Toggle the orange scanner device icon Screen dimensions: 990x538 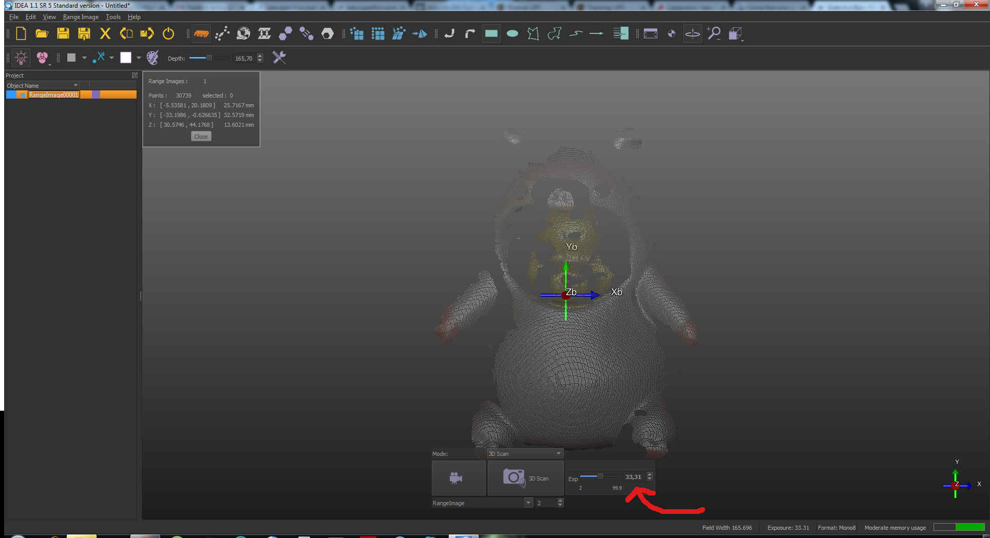(x=201, y=34)
